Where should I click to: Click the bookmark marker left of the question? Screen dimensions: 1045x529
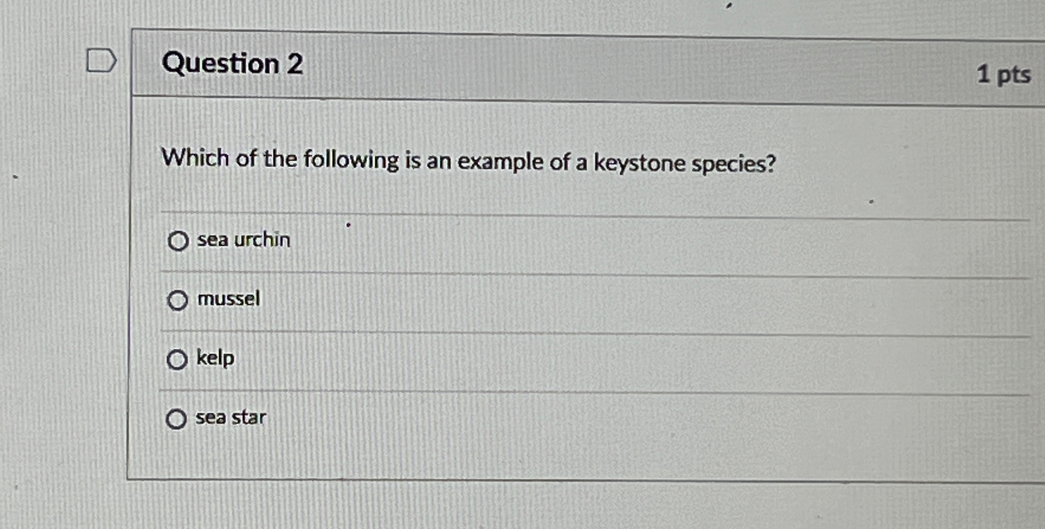[x=101, y=61]
